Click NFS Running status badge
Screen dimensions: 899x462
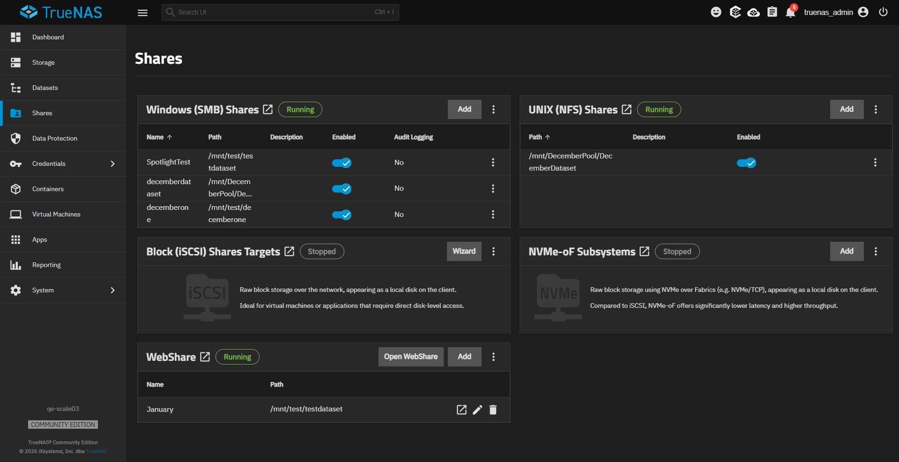[659, 109]
